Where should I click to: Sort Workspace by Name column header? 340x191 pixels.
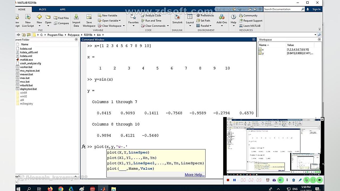[263, 45]
